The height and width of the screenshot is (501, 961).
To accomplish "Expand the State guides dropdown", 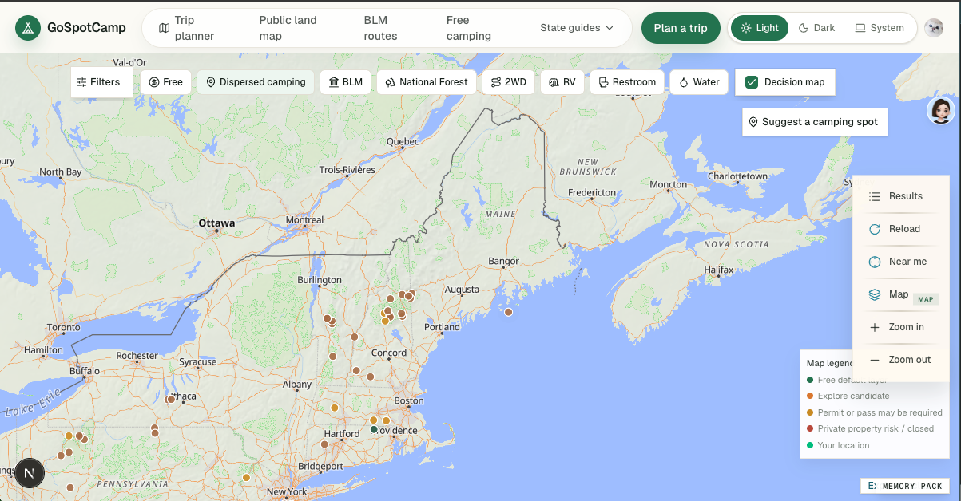I will click(577, 28).
